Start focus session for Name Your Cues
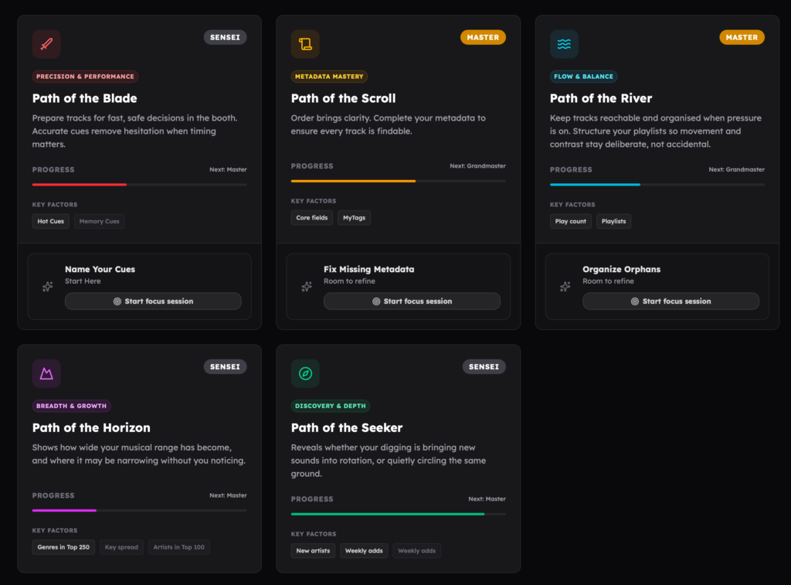Screen dimensions: 791x585 153,301
